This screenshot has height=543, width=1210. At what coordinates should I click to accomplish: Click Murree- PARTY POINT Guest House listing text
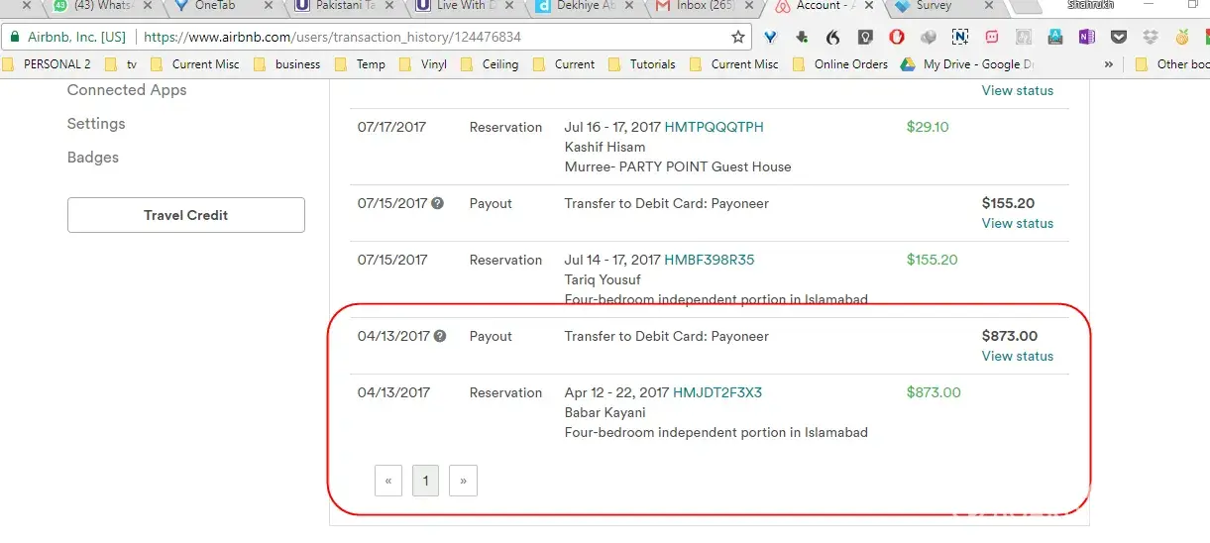point(678,166)
